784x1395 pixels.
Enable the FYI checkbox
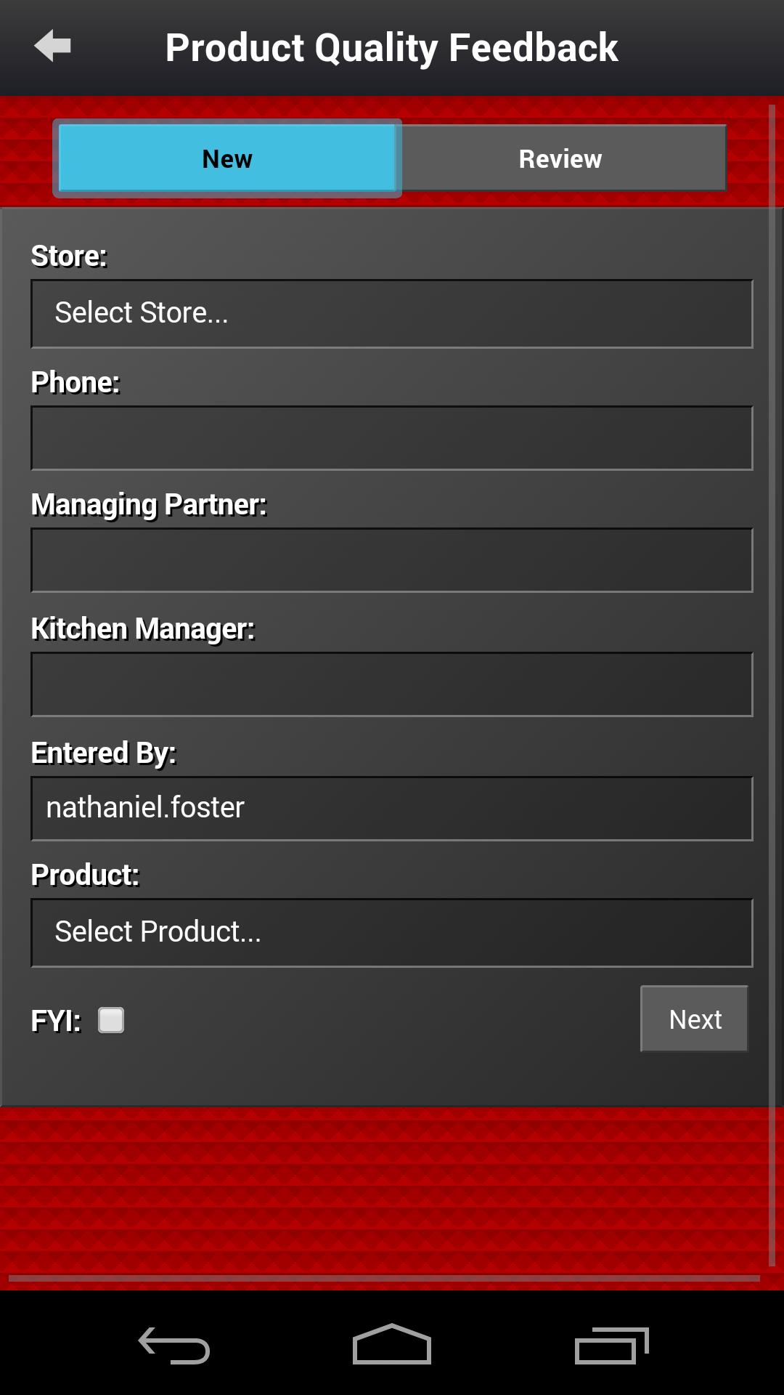(111, 1020)
